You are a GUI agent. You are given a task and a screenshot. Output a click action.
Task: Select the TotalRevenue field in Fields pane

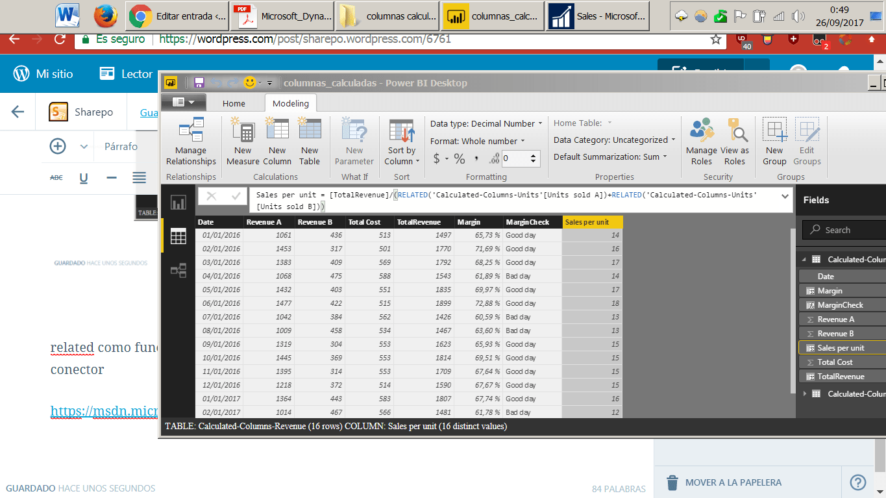tap(842, 377)
